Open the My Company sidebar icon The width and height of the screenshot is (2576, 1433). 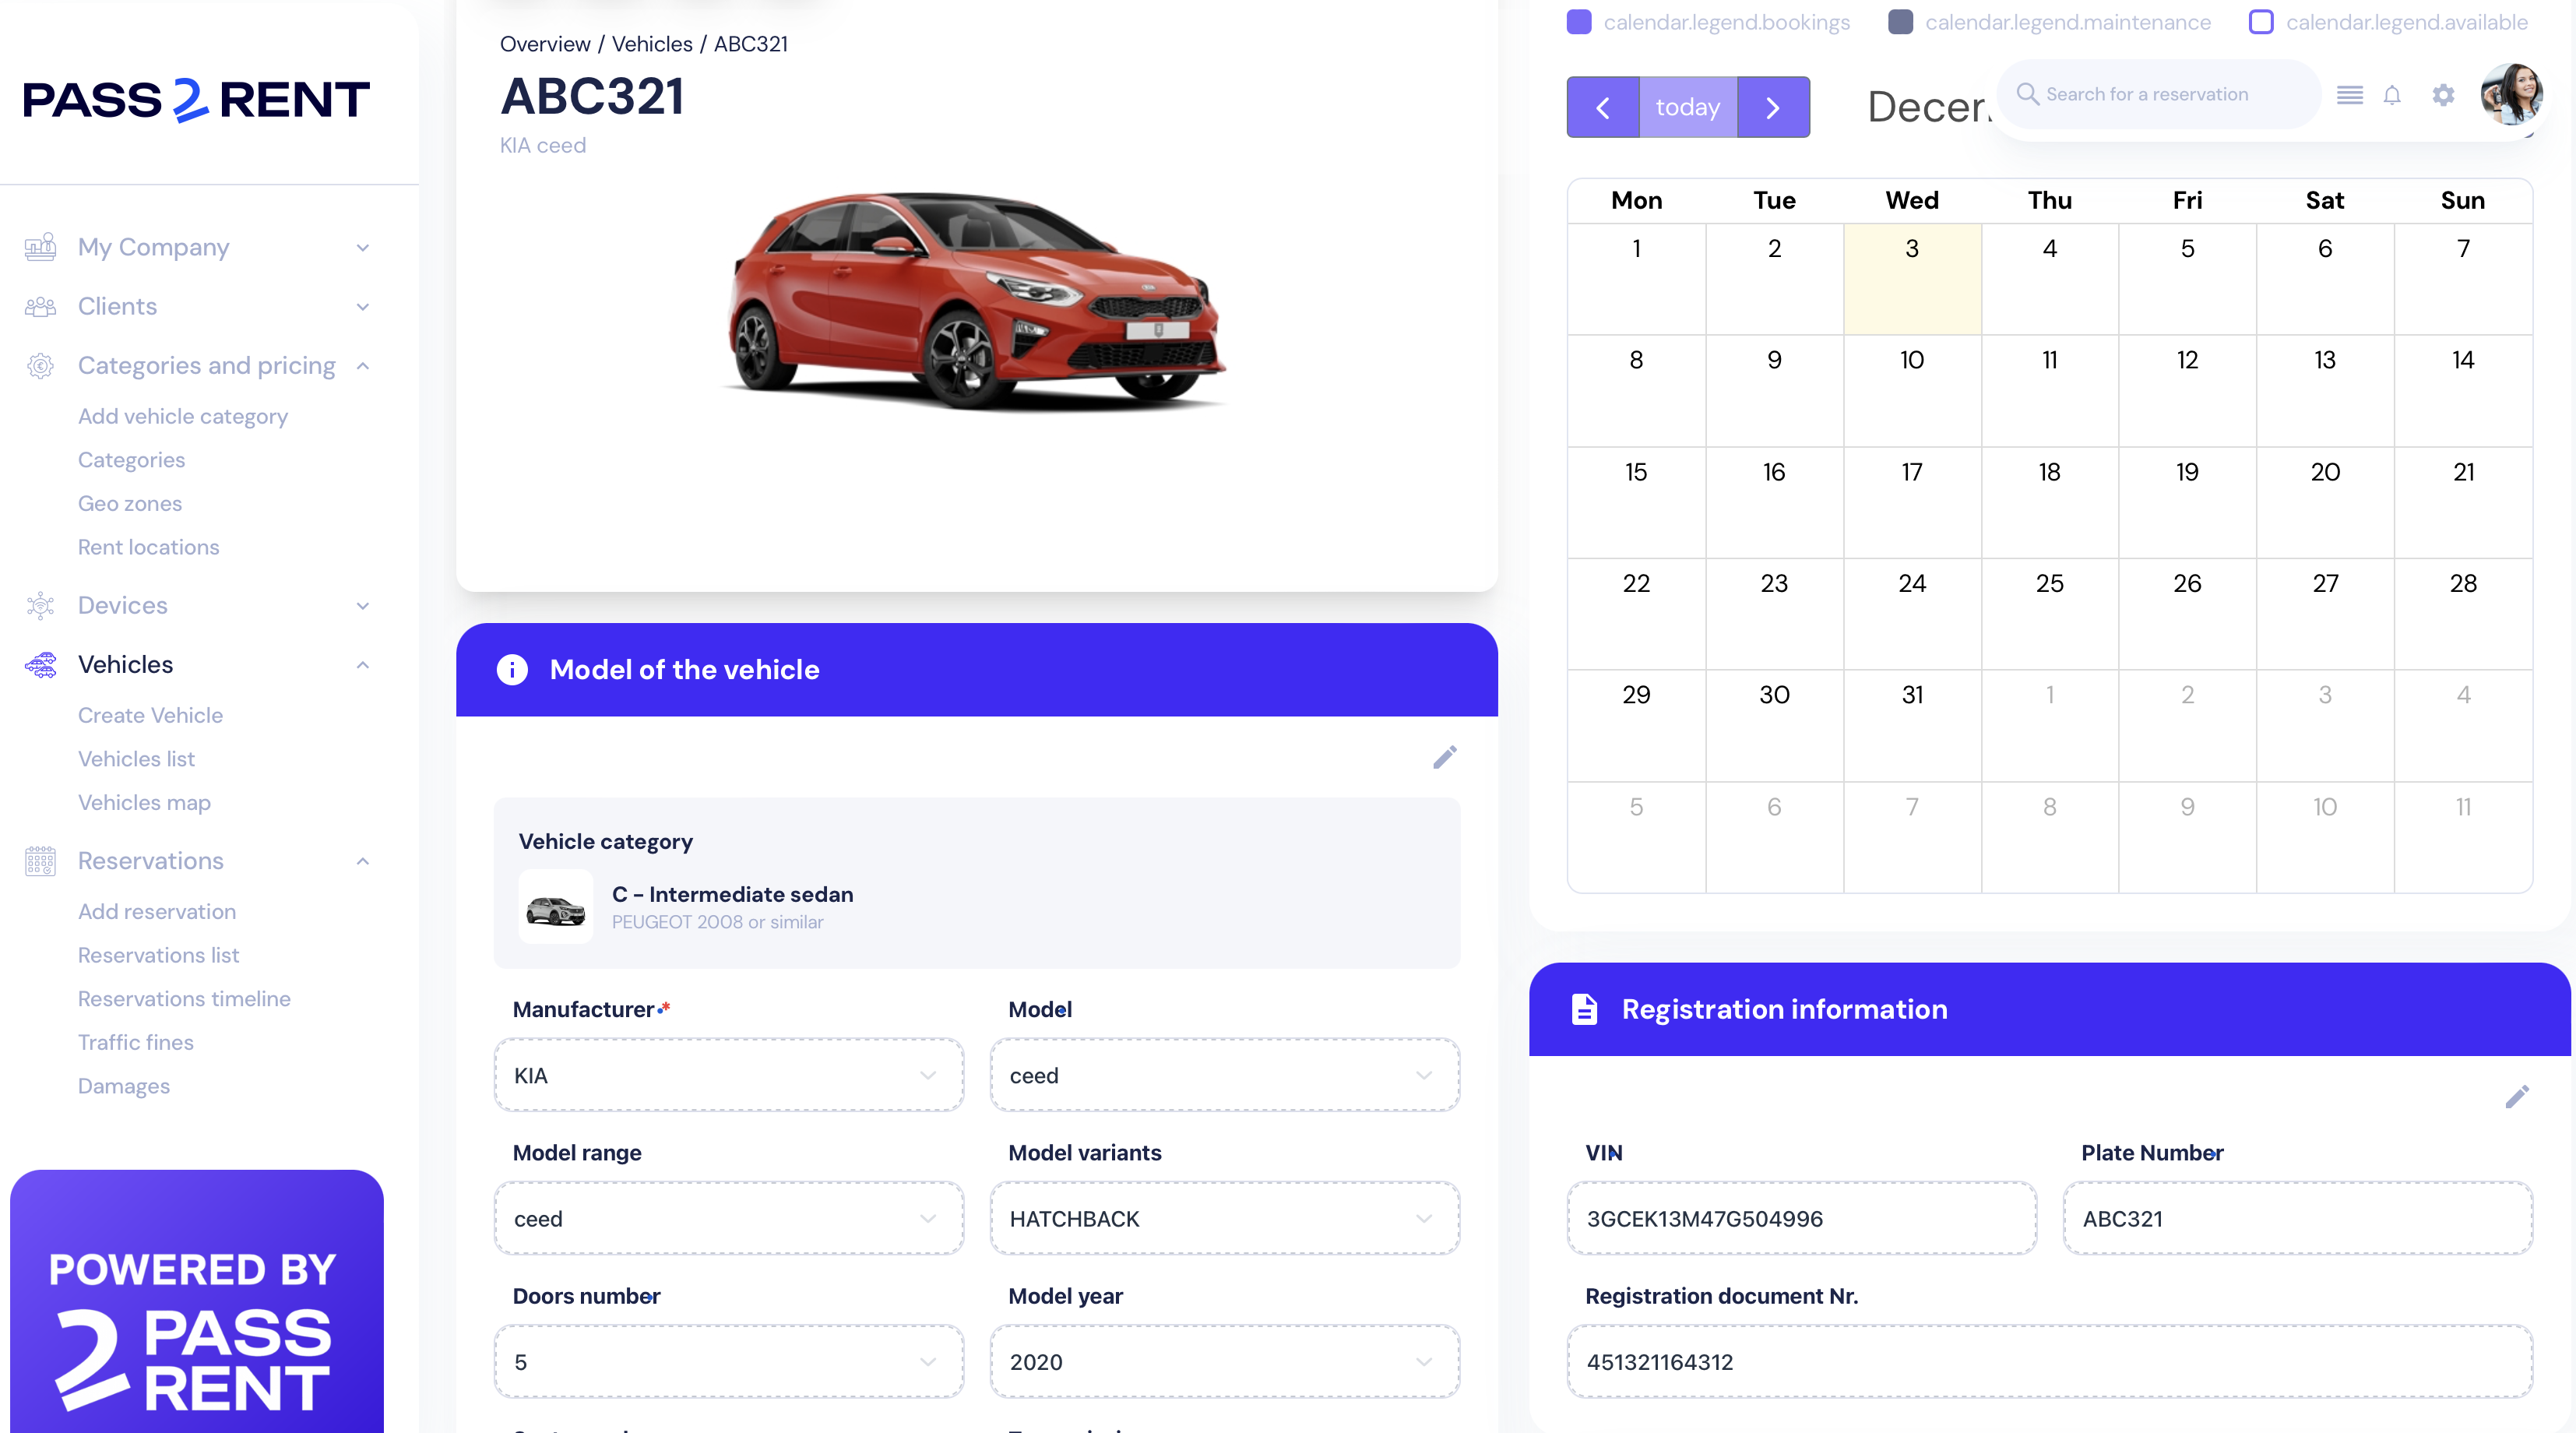pos(40,247)
